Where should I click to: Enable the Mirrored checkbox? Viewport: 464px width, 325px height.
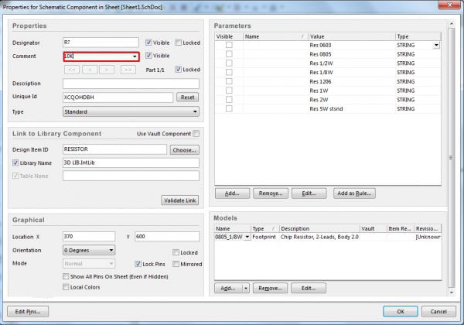pos(176,264)
